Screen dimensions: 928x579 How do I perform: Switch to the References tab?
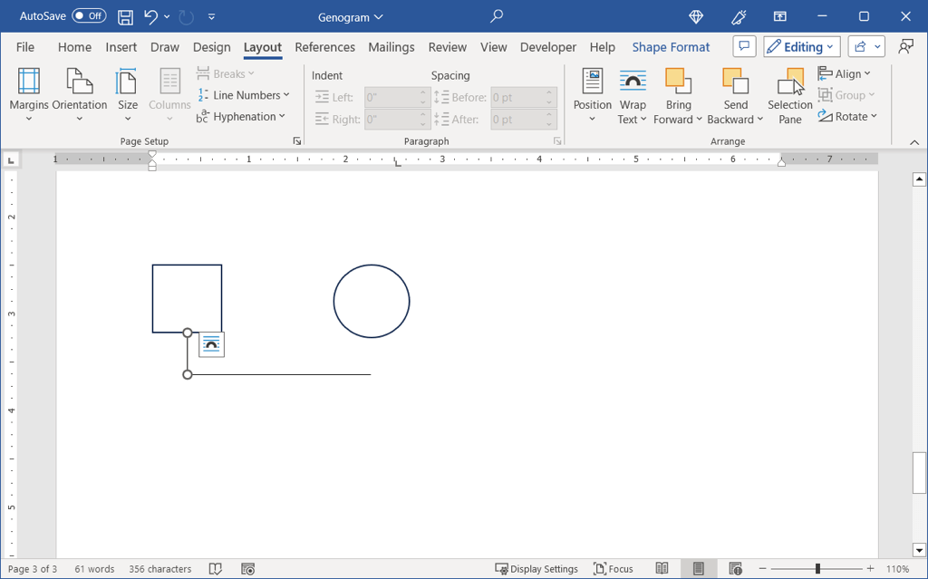click(x=324, y=47)
